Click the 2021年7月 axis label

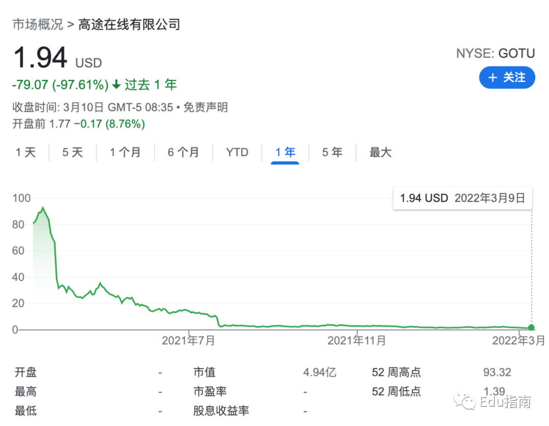(189, 340)
